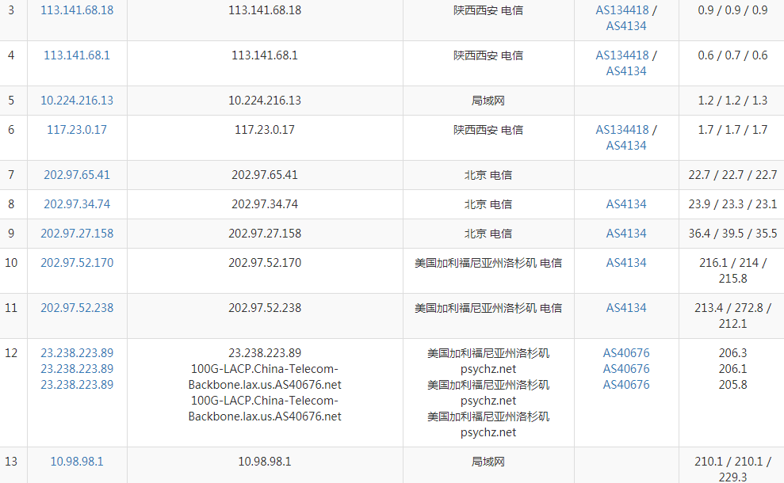Click the last 23.238.223.89 link in hop 12
784x483 pixels.
coord(77,385)
